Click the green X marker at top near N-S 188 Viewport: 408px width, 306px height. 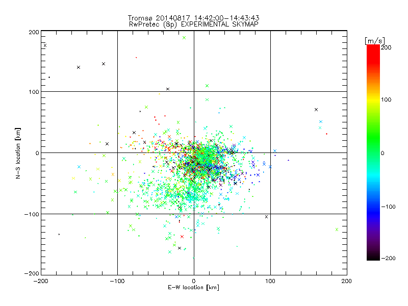tap(184, 38)
